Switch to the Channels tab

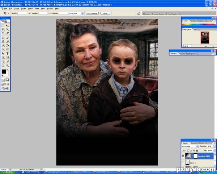(x=194, y=143)
